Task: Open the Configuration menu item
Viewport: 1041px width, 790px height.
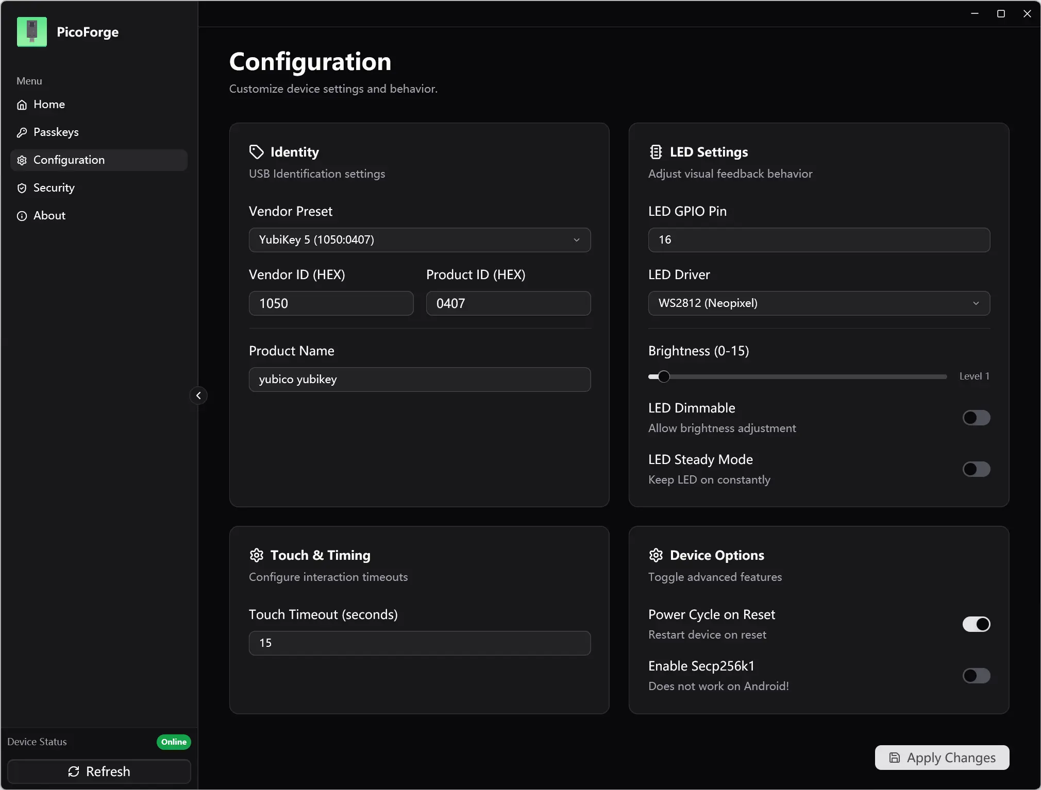Action: tap(99, 160)
